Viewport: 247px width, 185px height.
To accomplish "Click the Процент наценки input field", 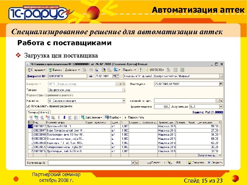I will point(162,107).
